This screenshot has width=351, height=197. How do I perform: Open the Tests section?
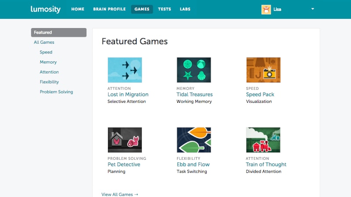[x=165, y=9]
